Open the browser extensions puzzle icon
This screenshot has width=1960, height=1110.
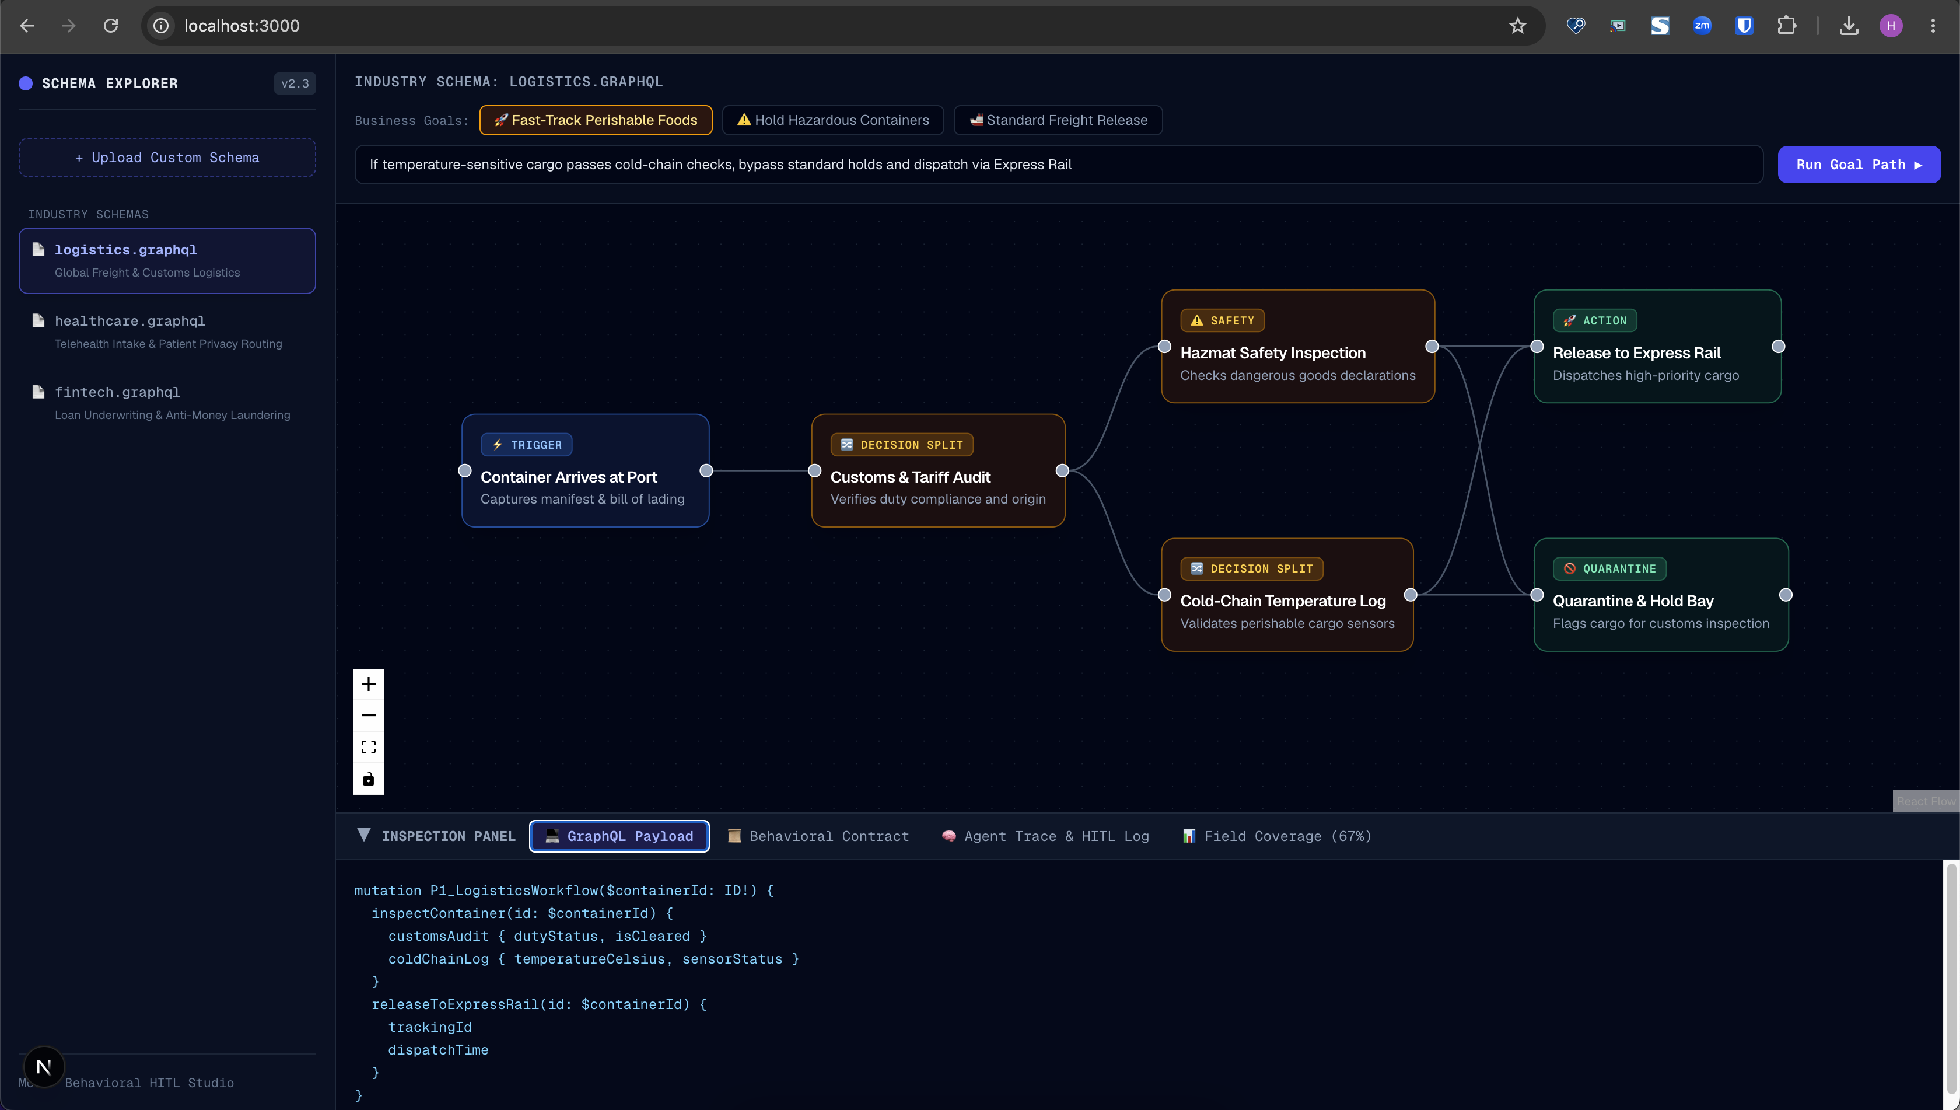point(1786,26)
